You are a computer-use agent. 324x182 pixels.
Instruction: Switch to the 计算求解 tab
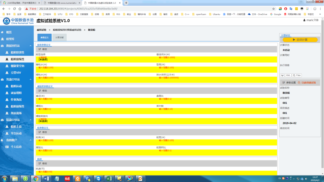coord(59,38)
